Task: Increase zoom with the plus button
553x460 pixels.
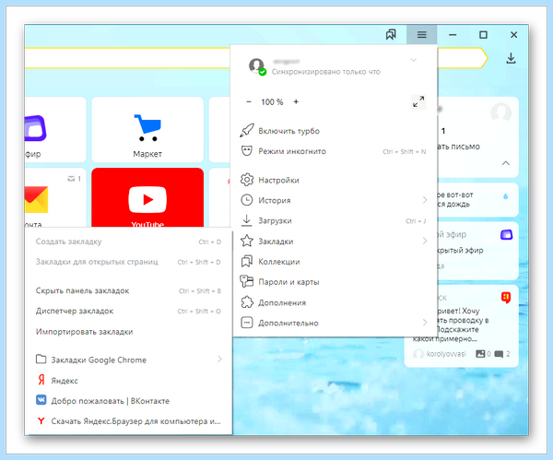Action: tap(296, 102)
